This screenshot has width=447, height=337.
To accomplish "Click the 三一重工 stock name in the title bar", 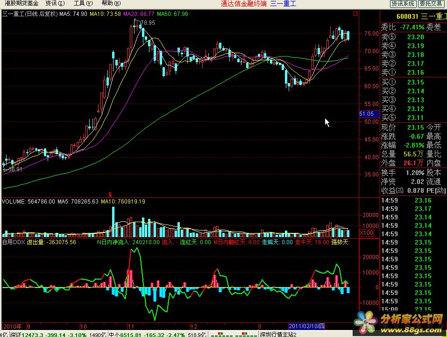I will click(x=283, y=4).
